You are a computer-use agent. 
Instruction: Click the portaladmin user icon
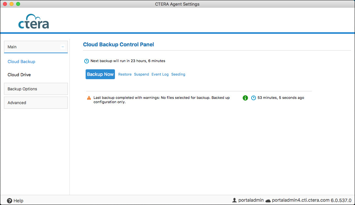pos(234,200)
